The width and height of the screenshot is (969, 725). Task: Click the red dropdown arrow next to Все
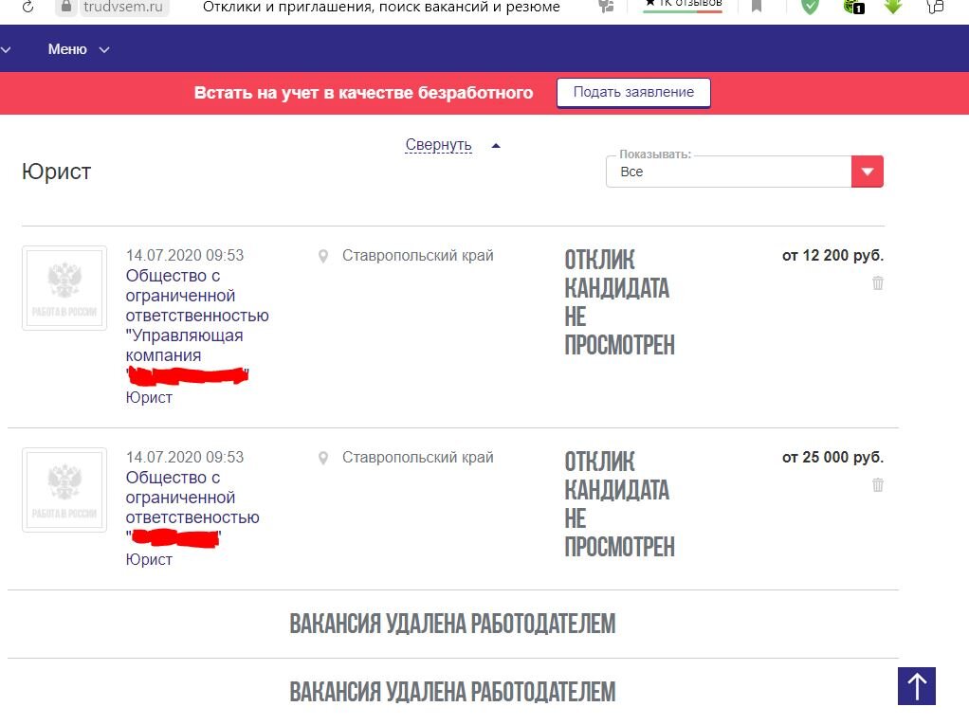866,172
